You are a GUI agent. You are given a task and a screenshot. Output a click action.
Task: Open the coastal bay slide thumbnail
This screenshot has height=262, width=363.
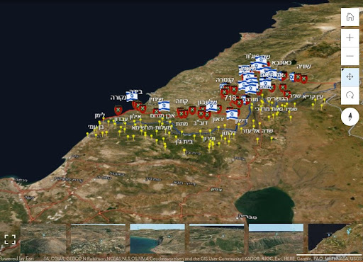157,239
